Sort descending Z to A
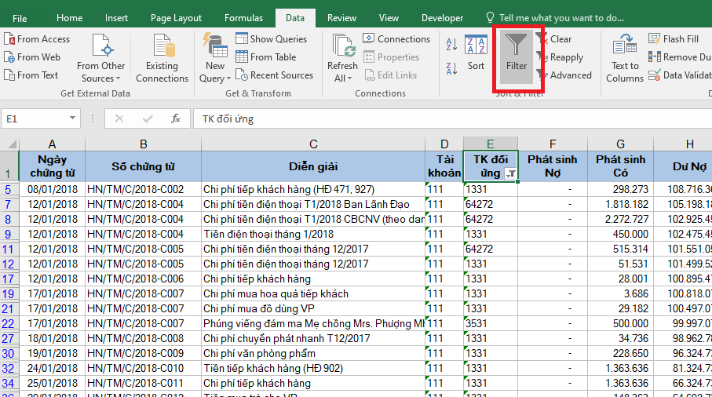This screenshot has height=397, width=712. [x=451, y=68]
